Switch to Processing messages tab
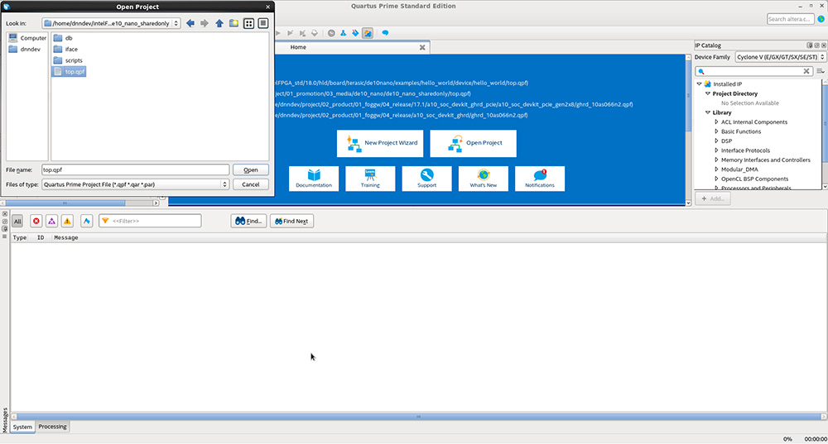The height and width of the screenshot is (444, 828). click(52, 427)
